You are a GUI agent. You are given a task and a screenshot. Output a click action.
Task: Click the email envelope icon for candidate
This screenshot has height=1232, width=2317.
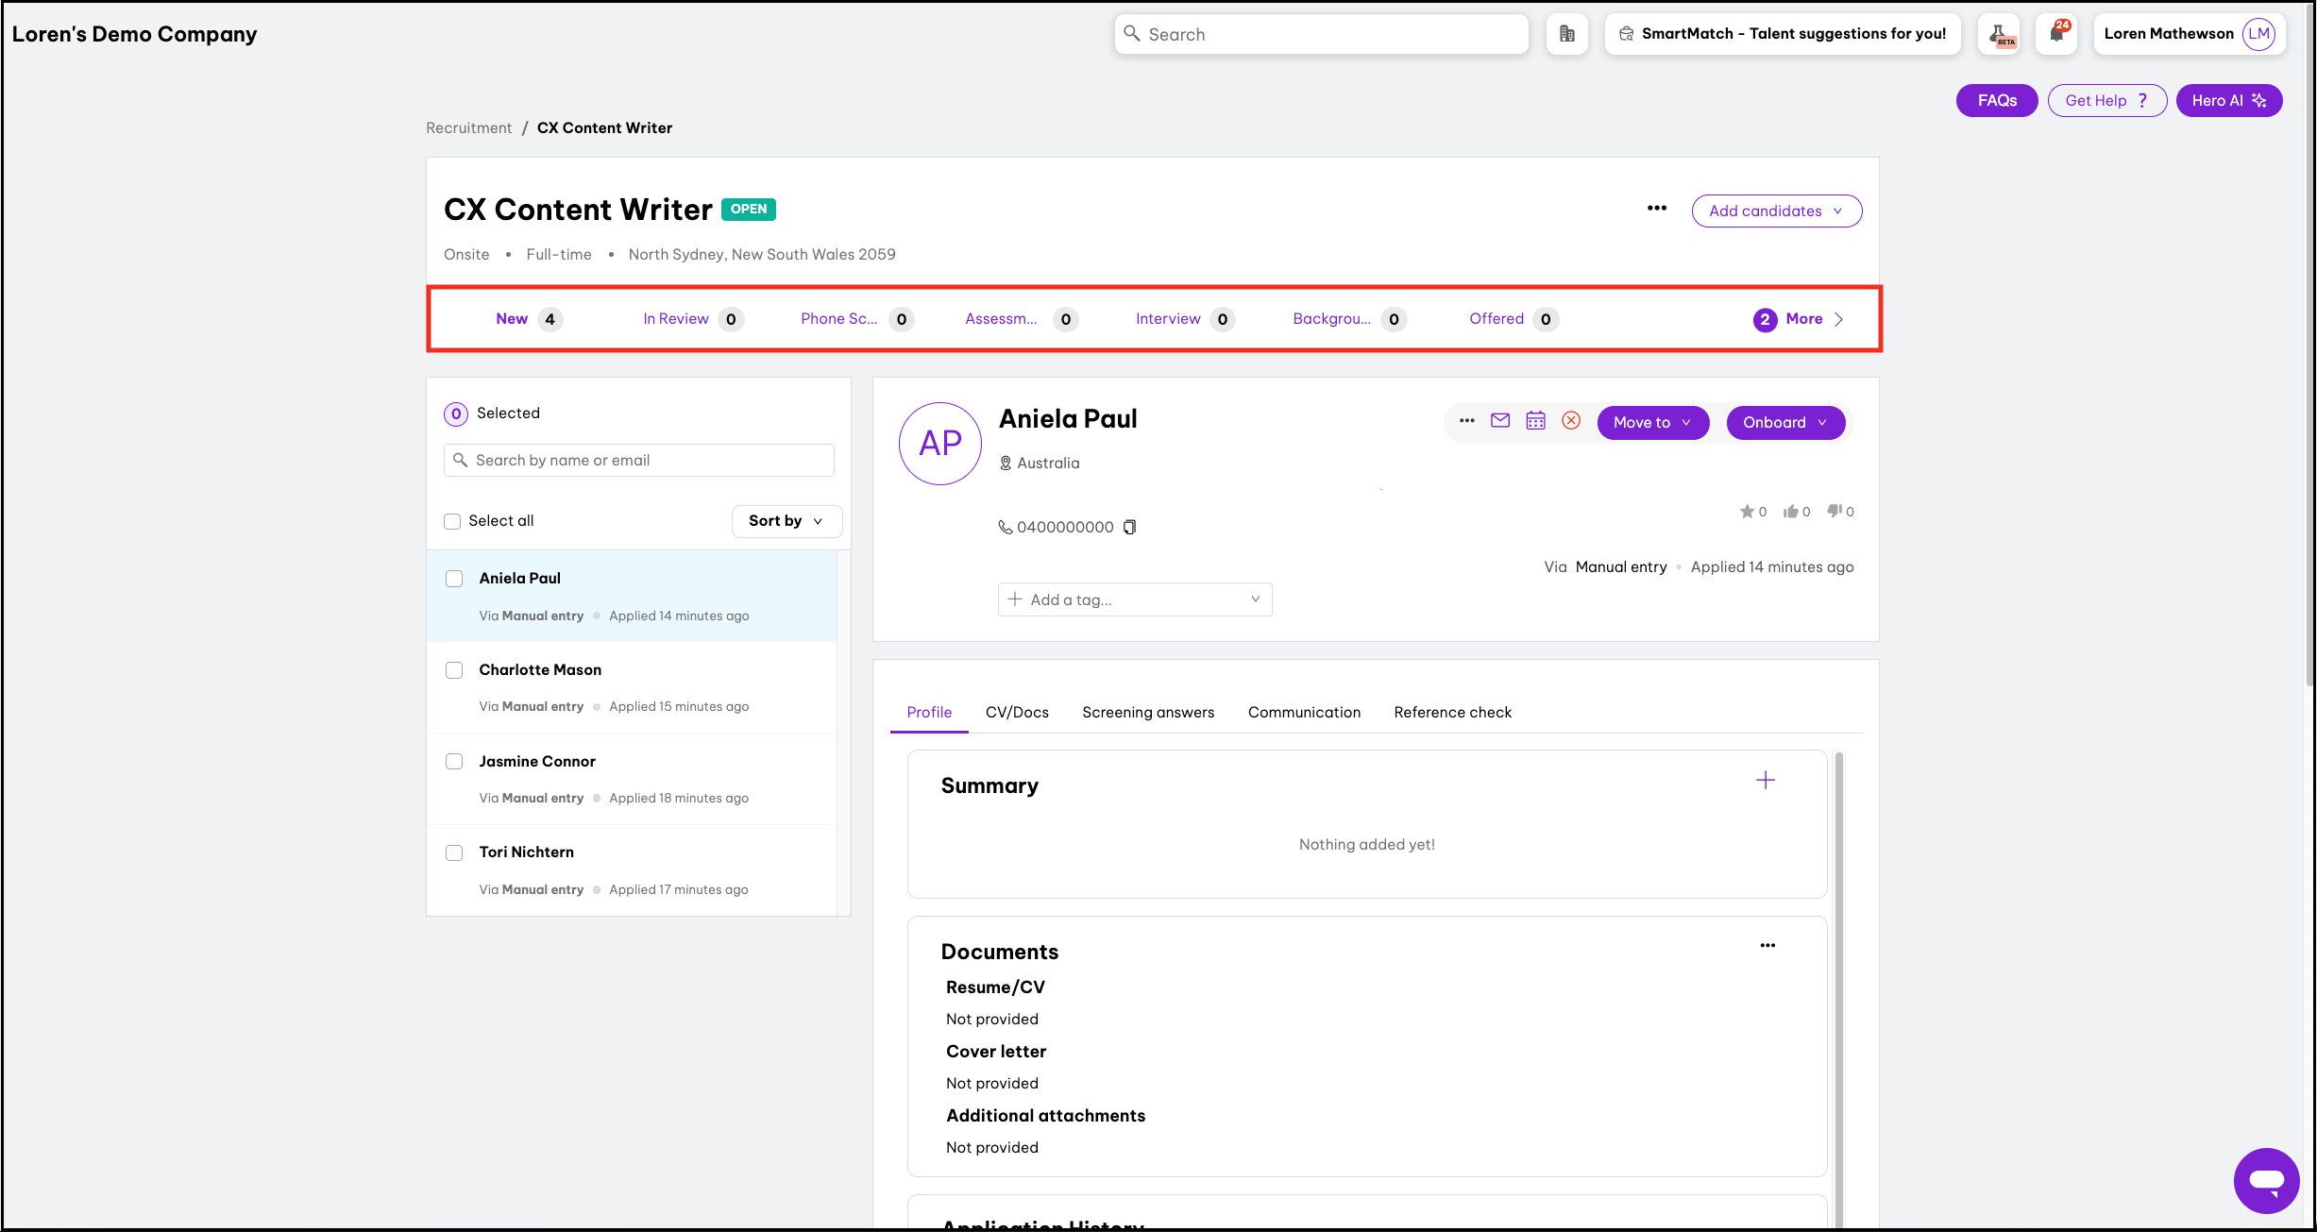pos(1500,421)
